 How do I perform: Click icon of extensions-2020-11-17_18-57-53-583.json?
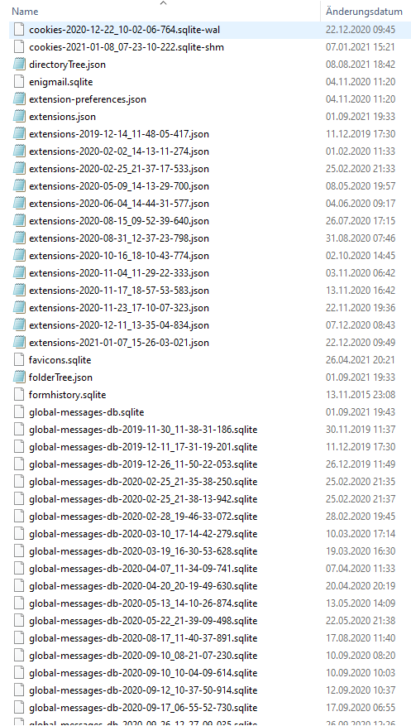pos(18,291)
